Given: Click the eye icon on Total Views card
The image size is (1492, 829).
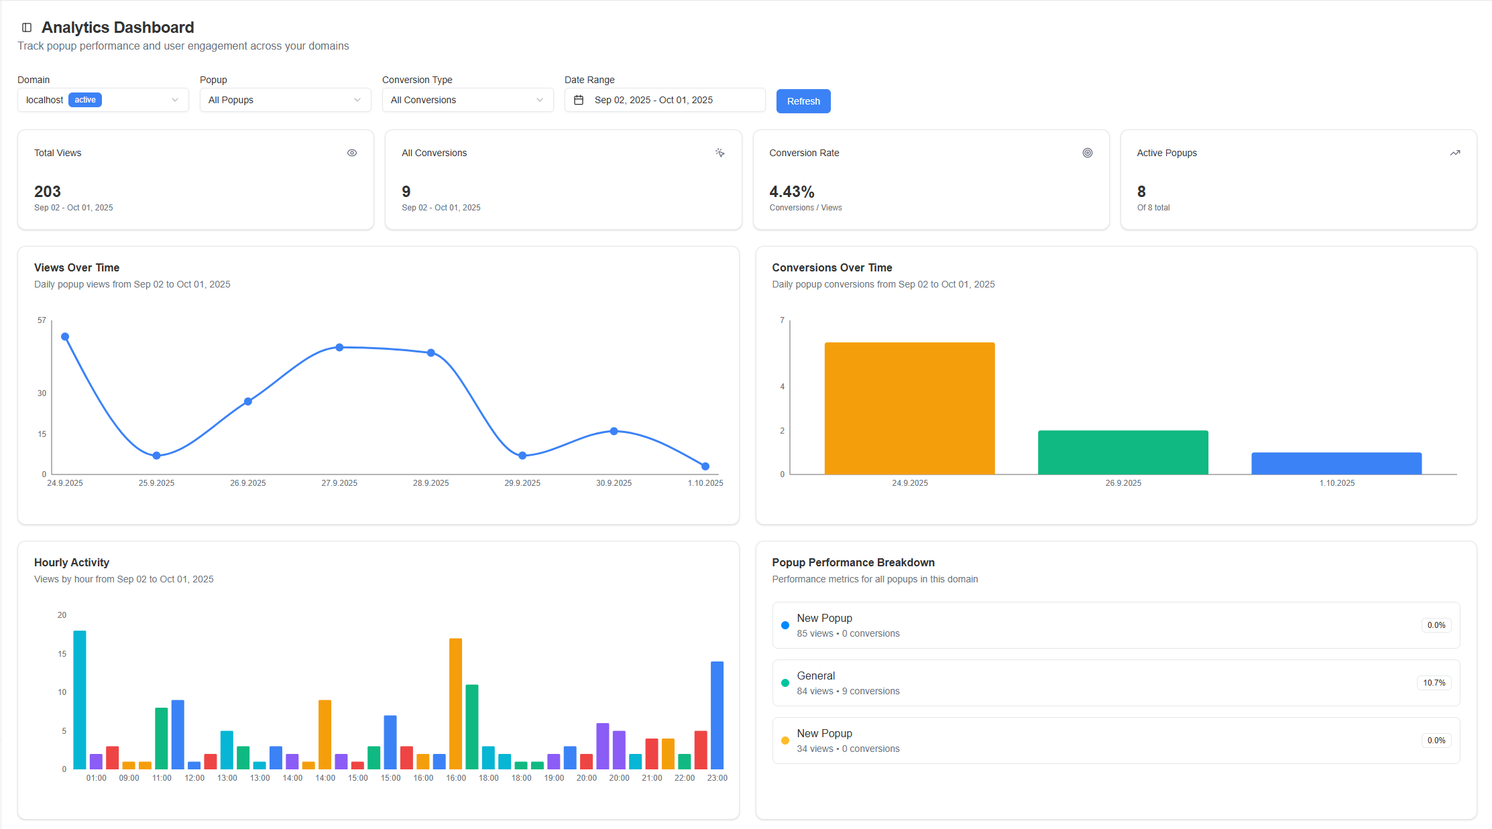Looking at the screenshot, I should [351, 153].
